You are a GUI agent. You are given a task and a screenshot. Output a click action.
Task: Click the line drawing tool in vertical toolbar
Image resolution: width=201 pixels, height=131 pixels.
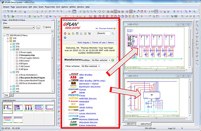59,66
